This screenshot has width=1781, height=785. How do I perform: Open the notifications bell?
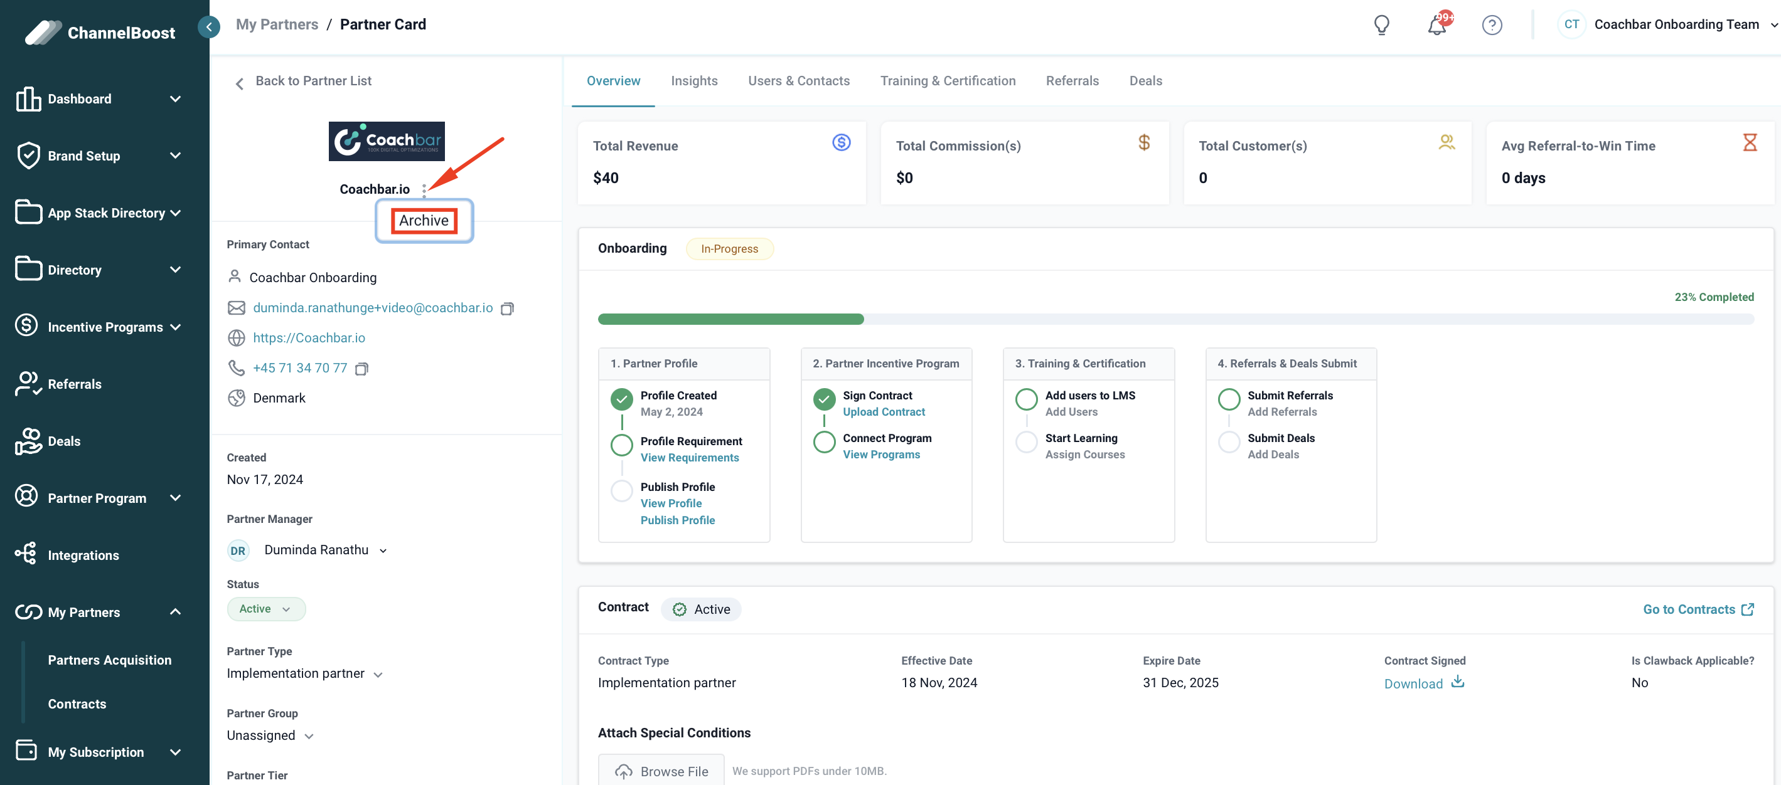click(x=1436, y=25)
